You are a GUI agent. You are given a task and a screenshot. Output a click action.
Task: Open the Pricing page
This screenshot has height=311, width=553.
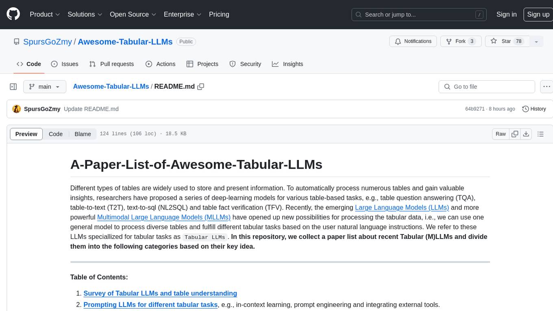tap(219, 14)
